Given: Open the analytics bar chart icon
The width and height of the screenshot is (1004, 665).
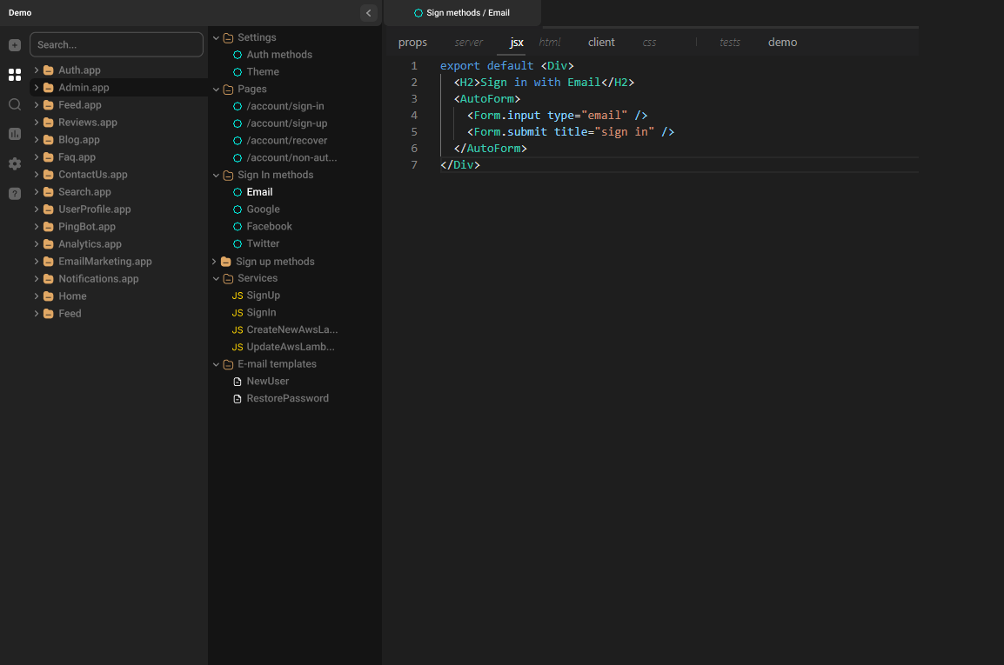Looking at the screenshot, I should click(x=14, y=134).
